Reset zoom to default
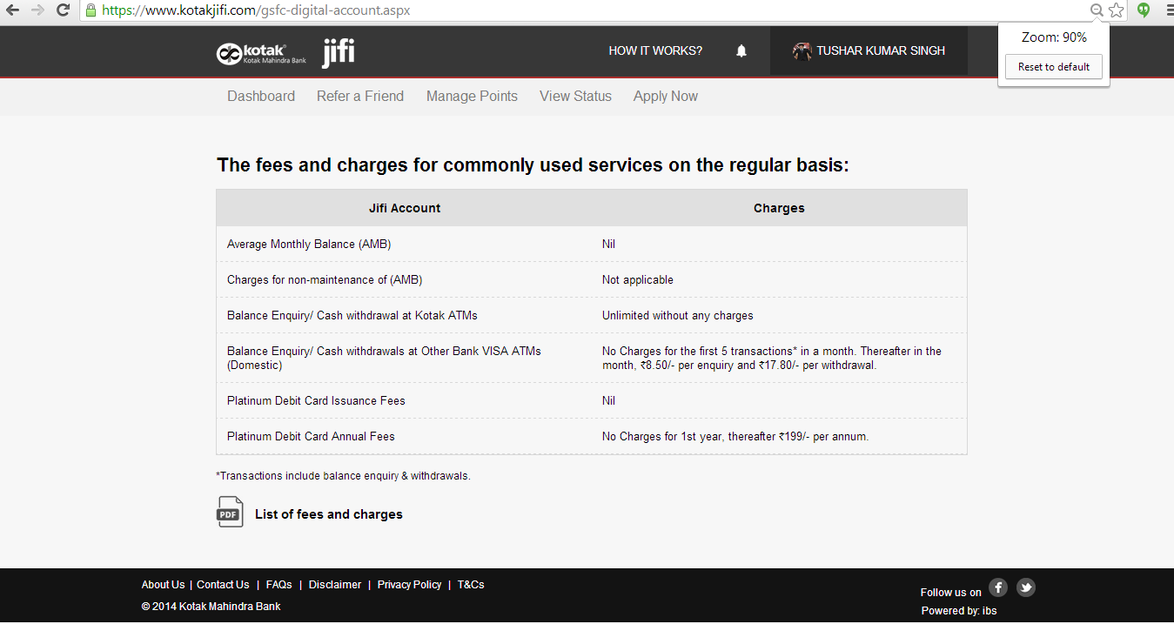The height and width of the screenshot is (624, 1174). click(x=1053, y=67)
